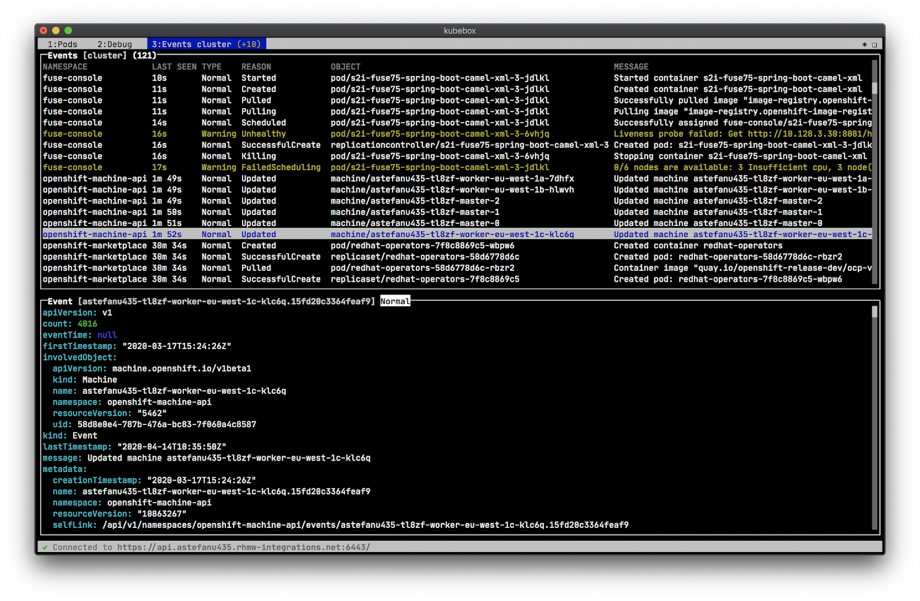Click the event details scrollbar thumb
The image size is (920, 601).
tap(875, 312)
